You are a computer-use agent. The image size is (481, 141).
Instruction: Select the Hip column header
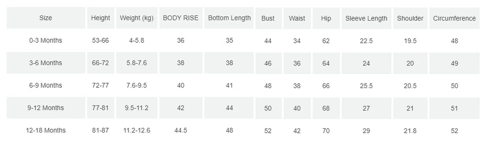[x=326, y=18]
